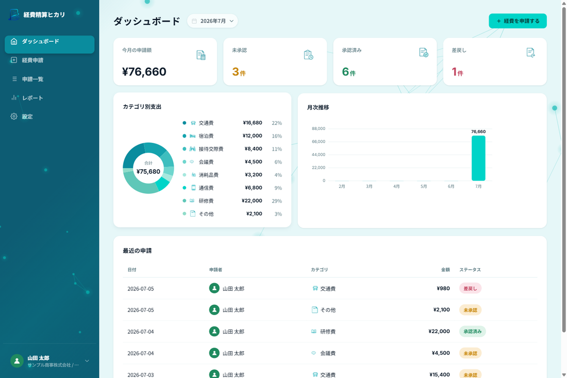Click the 金額 column header
The width and height of the screenshot is (567, 378).
coord(445,270)
